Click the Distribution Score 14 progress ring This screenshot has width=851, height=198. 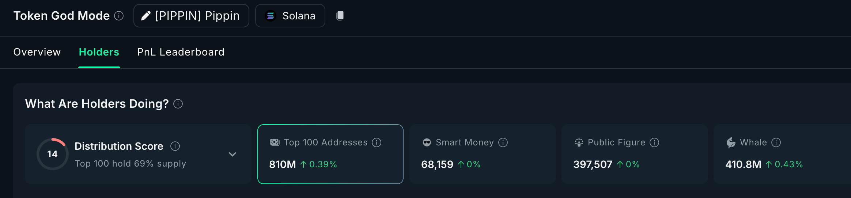point(53,154)
